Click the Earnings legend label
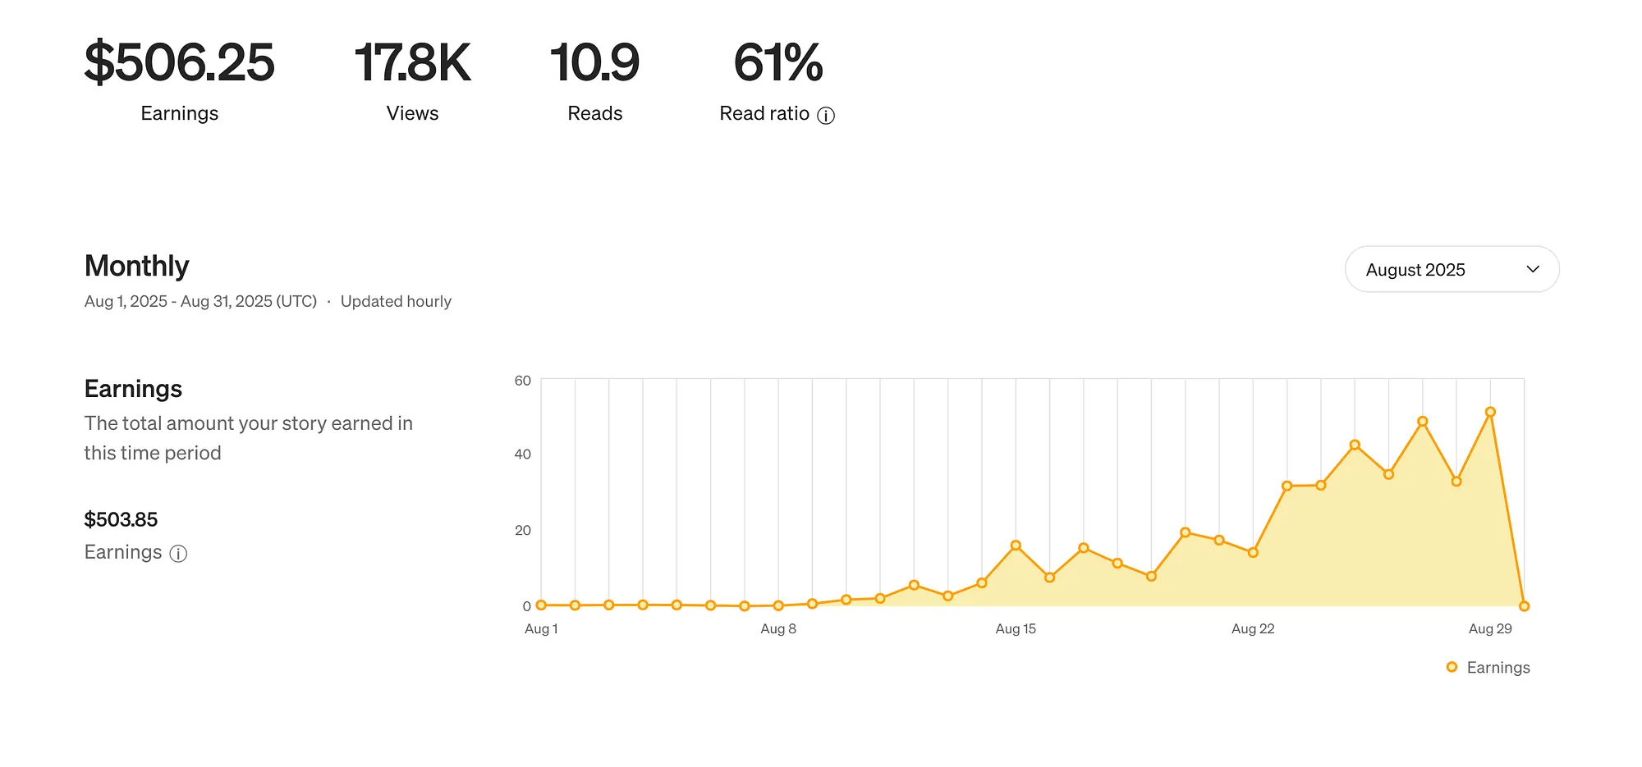Viewport: 1642px width, 767px height. (x=1498, y=668)
